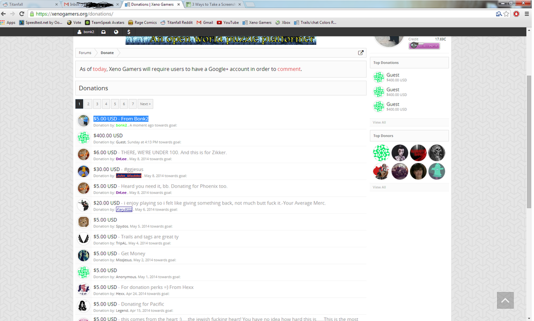Click Guest avatar on the $400.00 donation row
534x321 pixels.
coord(83,138)
